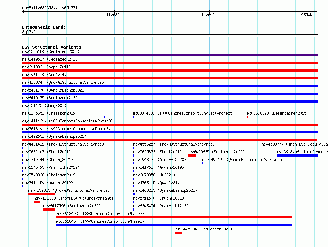This screenshot has height=247, width=328.
Task: Select nsv831422 (Wong2007) variant label
Action: point(44,105)
